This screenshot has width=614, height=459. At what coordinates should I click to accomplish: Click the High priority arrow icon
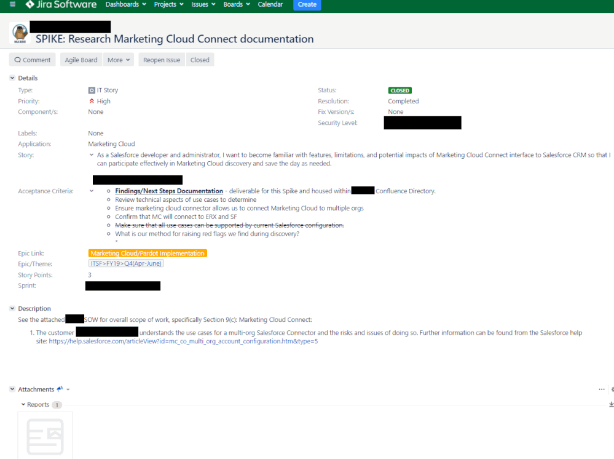coord(92,101)
